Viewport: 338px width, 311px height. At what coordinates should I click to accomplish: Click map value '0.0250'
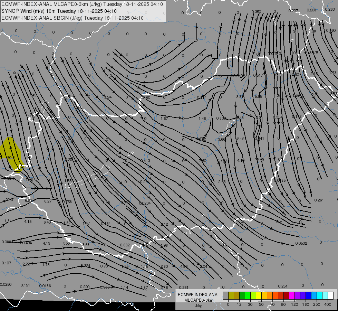pos(6,284)
